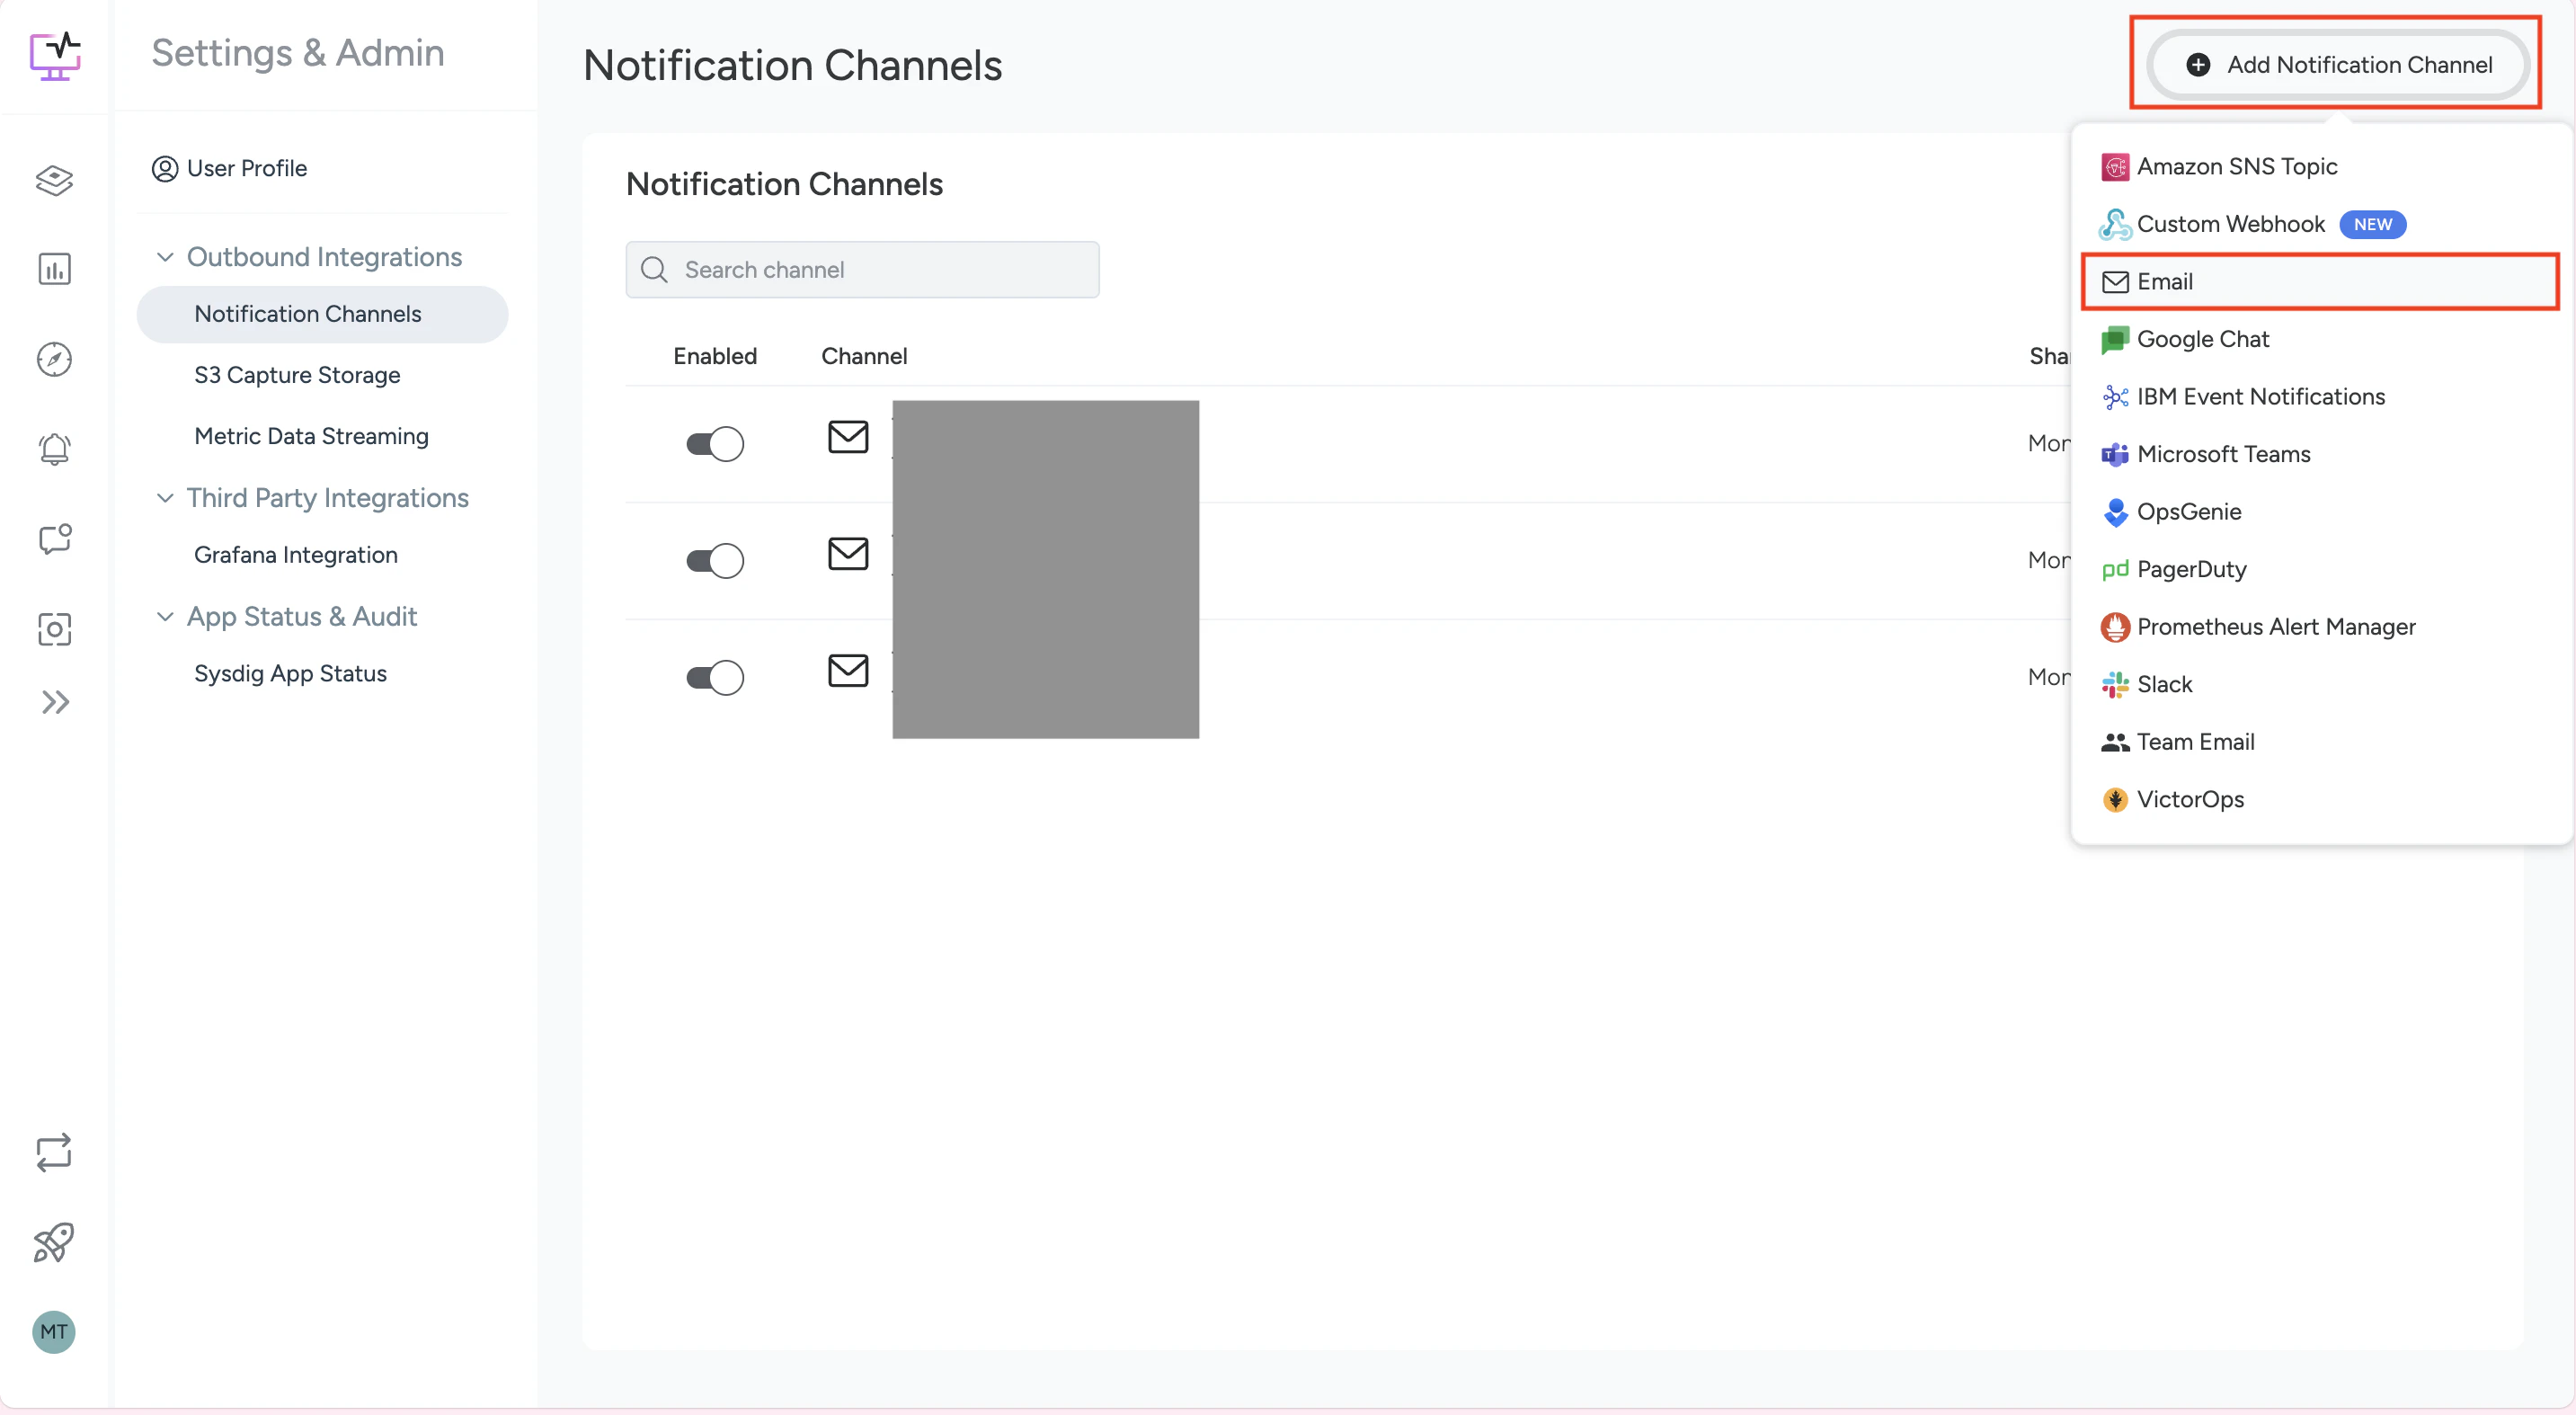
Task: Click the VictorOps icon
Action: 2115,800
